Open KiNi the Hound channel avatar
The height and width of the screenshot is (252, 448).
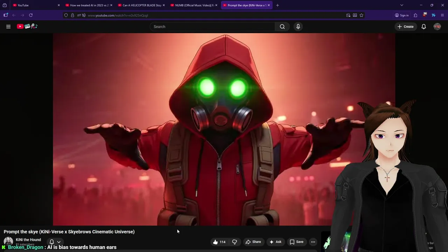[8, 242]
